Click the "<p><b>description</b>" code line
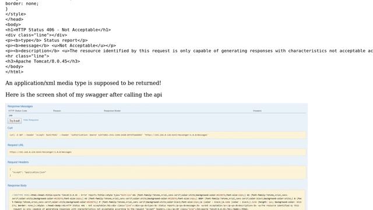 click(x=189, y=51)
